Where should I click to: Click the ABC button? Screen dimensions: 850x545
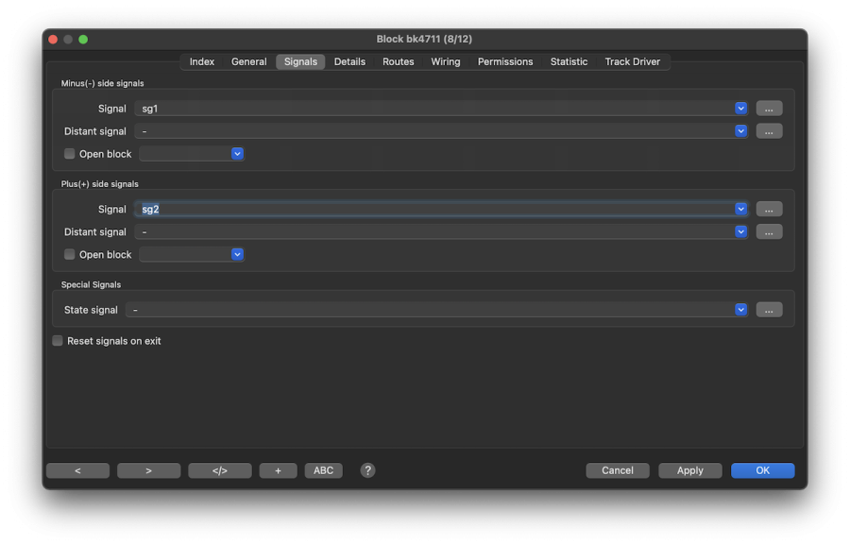(323, 470)
